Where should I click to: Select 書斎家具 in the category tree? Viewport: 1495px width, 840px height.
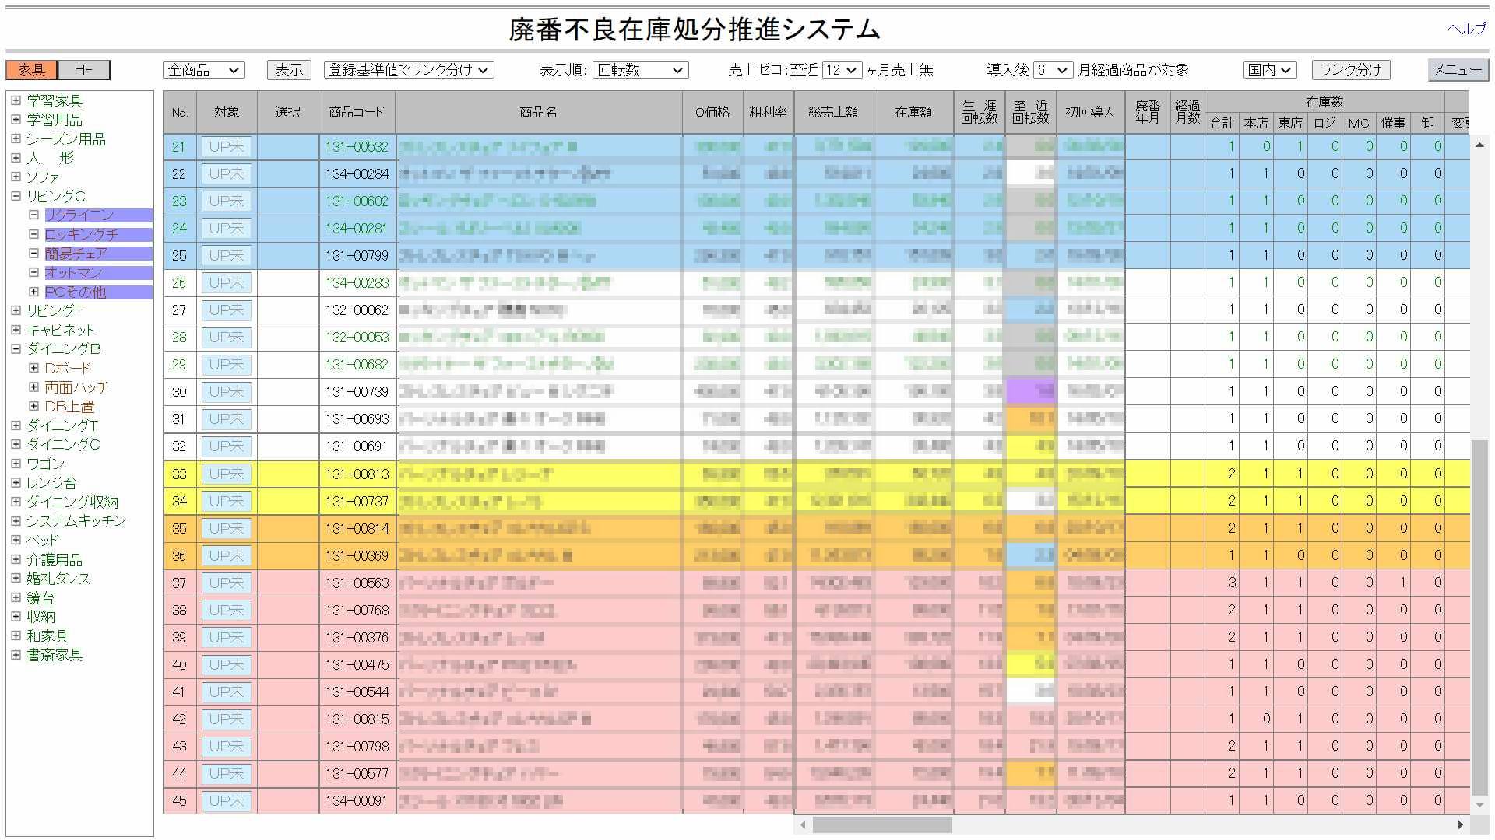[x=55, y=655]
